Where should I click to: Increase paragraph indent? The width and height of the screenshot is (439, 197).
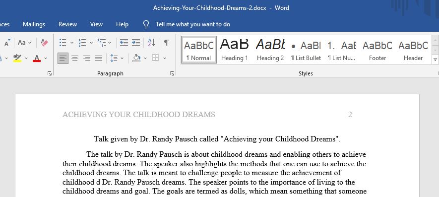(136, 43)
